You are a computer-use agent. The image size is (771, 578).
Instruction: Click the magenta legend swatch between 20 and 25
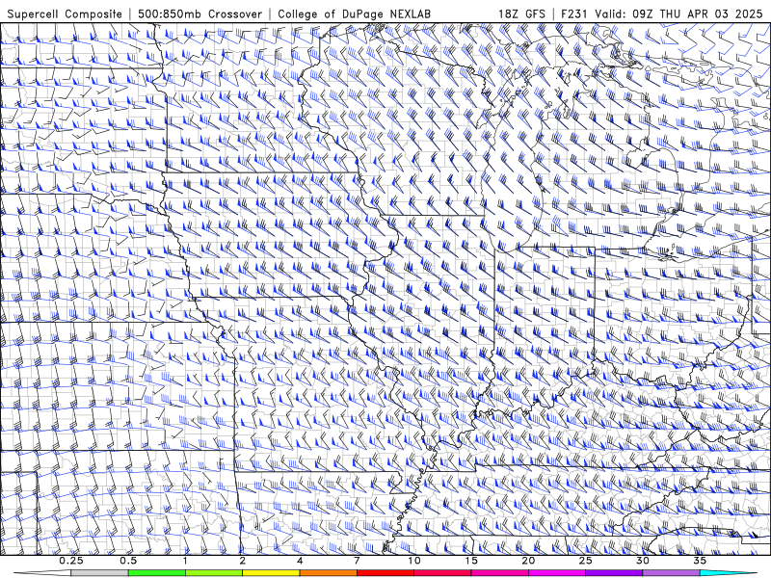557,573
